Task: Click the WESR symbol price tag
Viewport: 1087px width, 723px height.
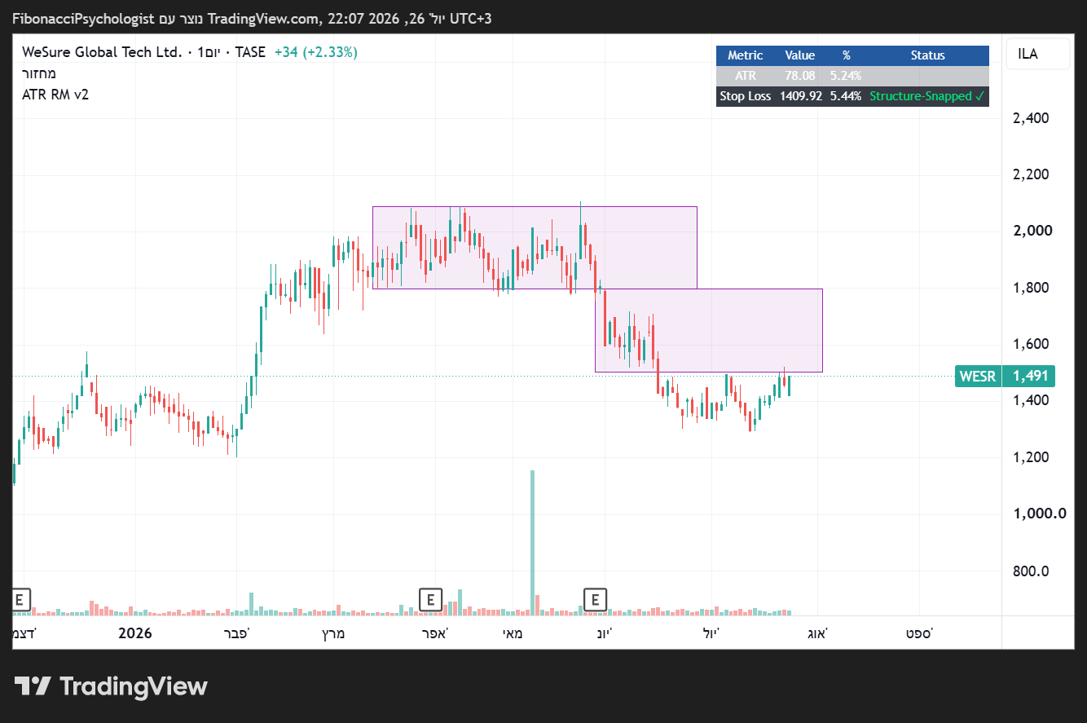Action: [x=978, y=376]
